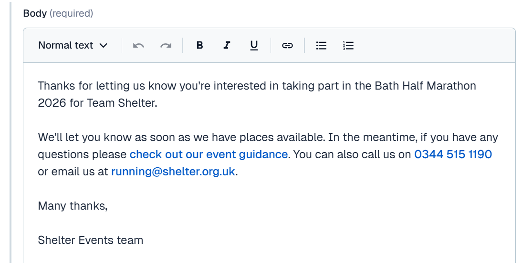
Task: Click the Body field label
Action: coord(35,14)
